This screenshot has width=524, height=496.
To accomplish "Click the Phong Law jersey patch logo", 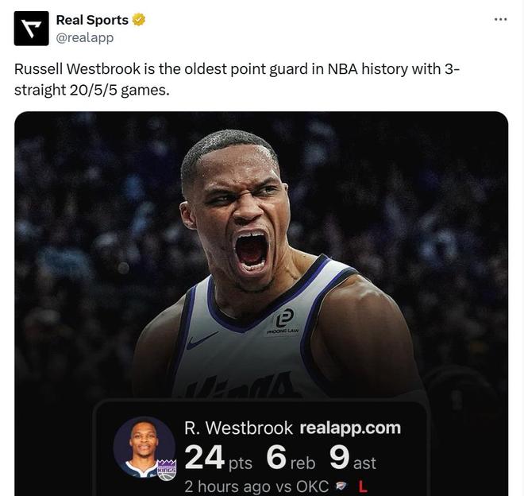I will 284,321.
